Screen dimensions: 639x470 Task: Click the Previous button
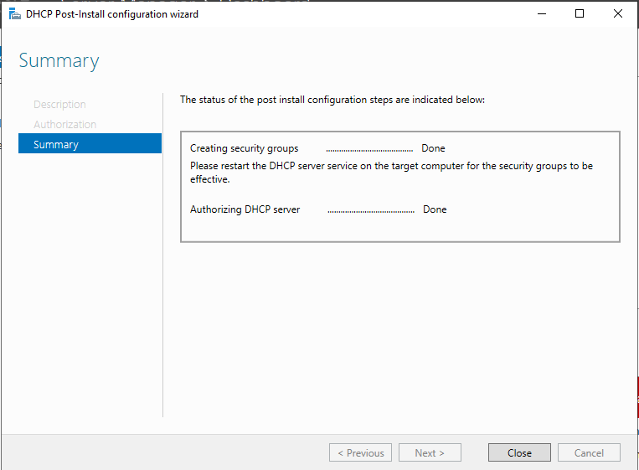360,452
